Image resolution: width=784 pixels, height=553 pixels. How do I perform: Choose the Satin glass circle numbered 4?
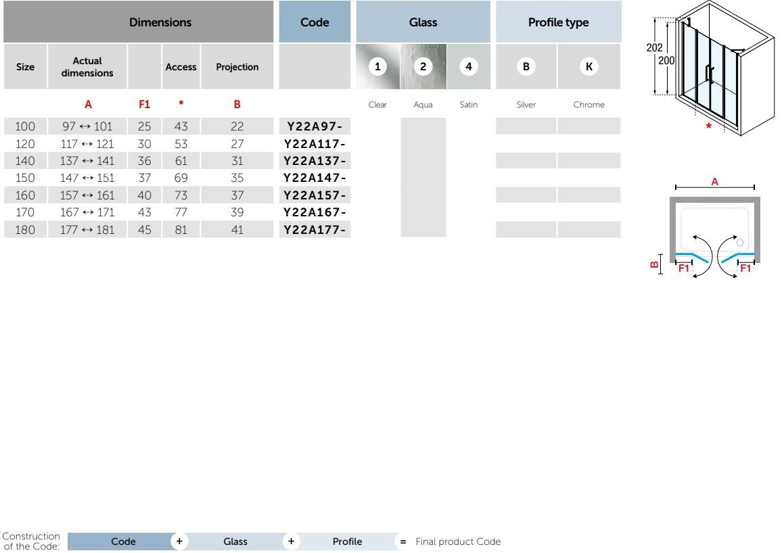468,66
